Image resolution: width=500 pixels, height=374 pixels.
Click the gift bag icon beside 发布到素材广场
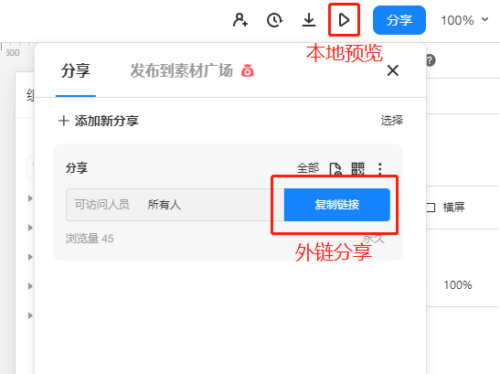click(x=248, y=70)
